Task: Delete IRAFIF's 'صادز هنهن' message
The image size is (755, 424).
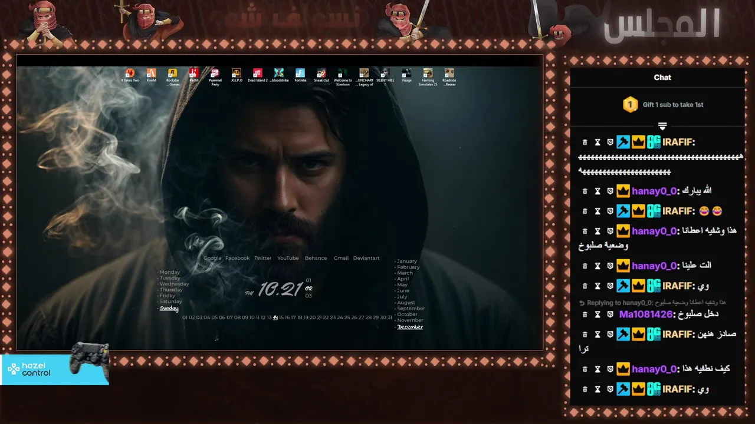Action: [585, 334]
